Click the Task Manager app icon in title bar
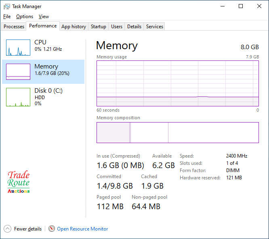 pos(6,6)
